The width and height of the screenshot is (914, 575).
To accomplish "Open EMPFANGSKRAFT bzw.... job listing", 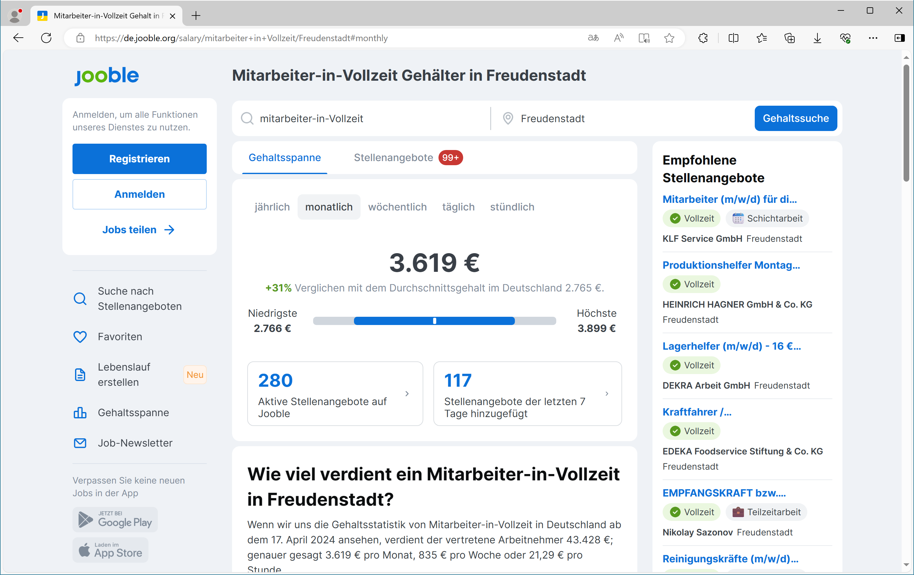I will [724, 493].
